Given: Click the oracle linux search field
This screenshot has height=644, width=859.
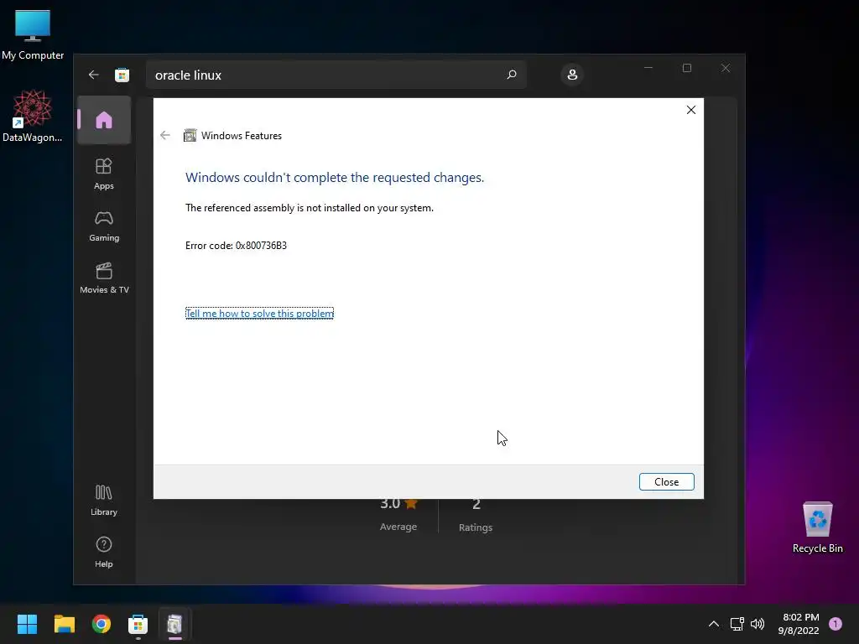Looking at the screenshot, I should click(336, 75).
